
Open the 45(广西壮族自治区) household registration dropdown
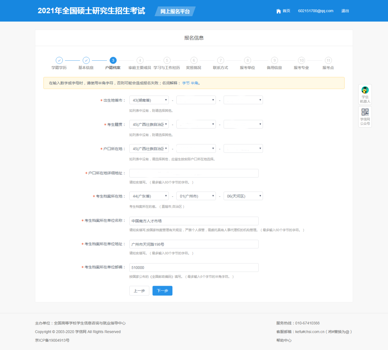click(x=149, y=148)
